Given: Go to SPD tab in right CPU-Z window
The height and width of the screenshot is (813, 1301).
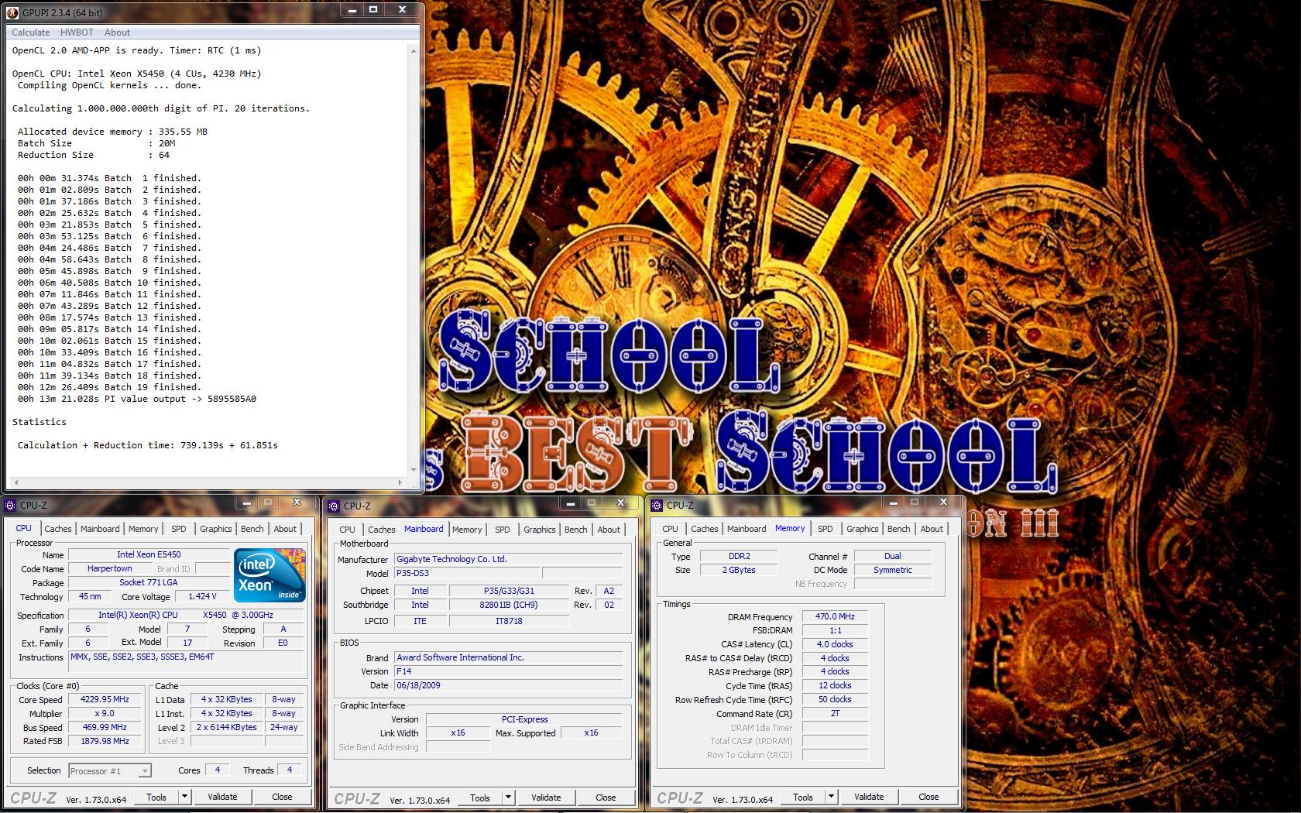Looking at the screenshot, I should (826, 529).
